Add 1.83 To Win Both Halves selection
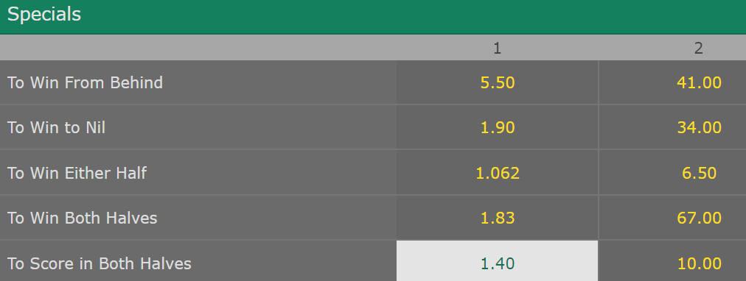 [x=497, y=218]
